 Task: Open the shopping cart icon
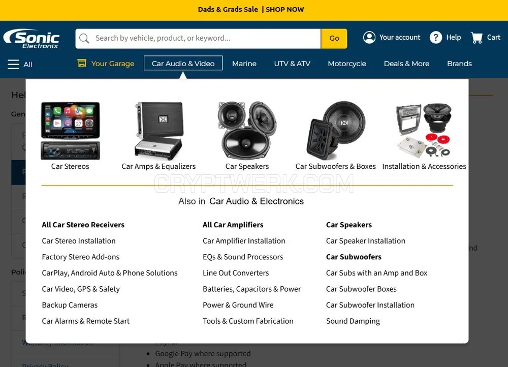[477, 38]
